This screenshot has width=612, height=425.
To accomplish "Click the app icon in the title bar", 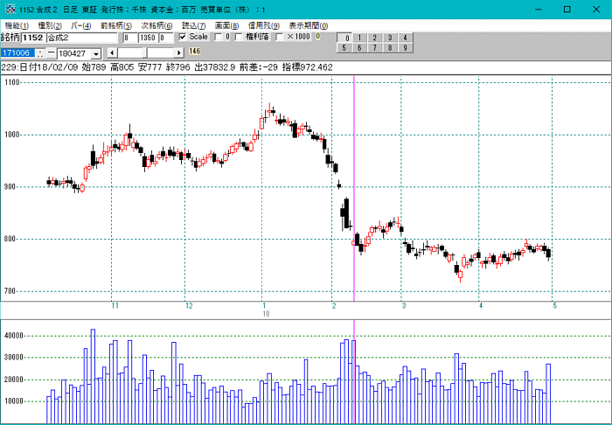I will (x=9, y=9).
